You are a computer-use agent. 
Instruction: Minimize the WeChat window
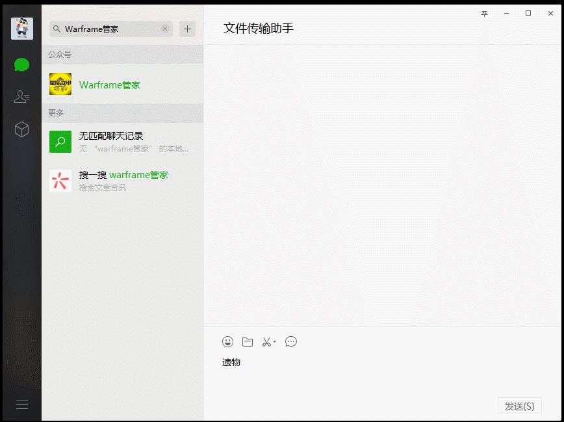(x=506, y=13)
